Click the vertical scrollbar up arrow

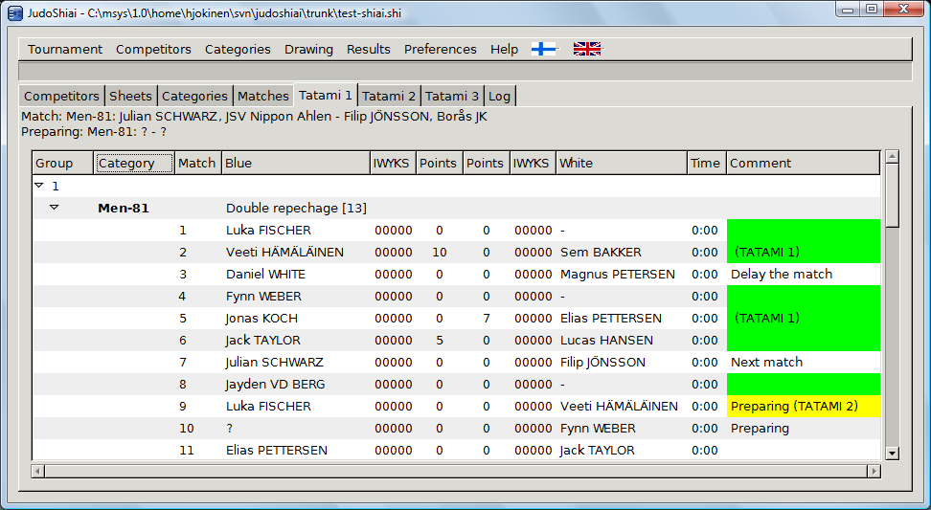point(892,157)
